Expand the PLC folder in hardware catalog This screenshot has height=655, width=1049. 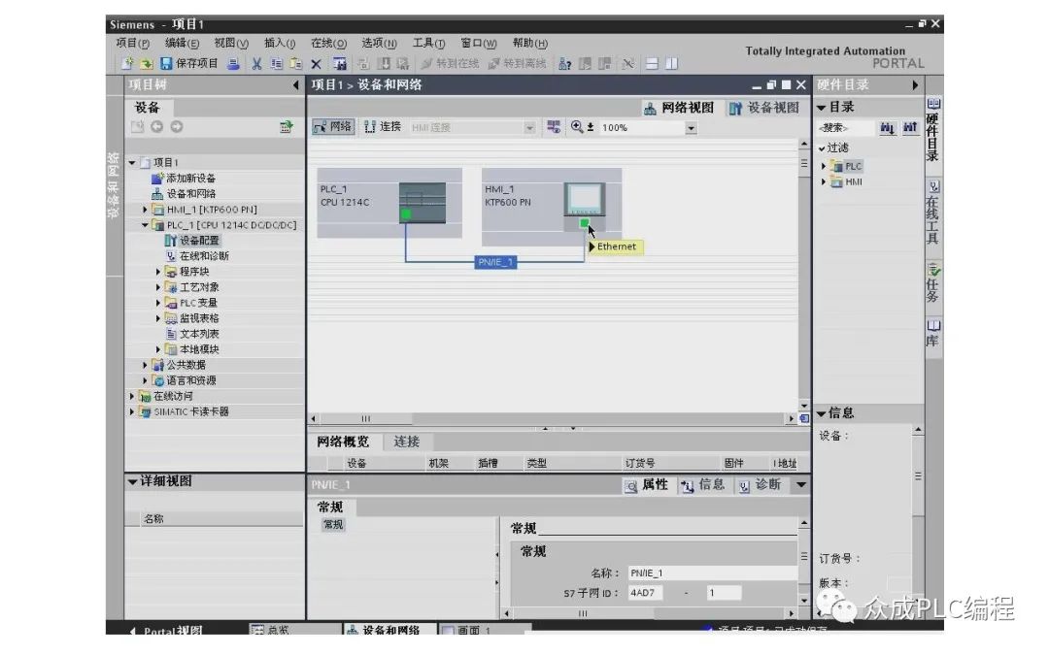[824, 166]
